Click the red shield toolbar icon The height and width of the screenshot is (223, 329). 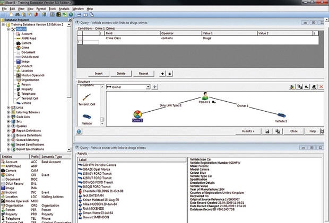tap(36, 14)
